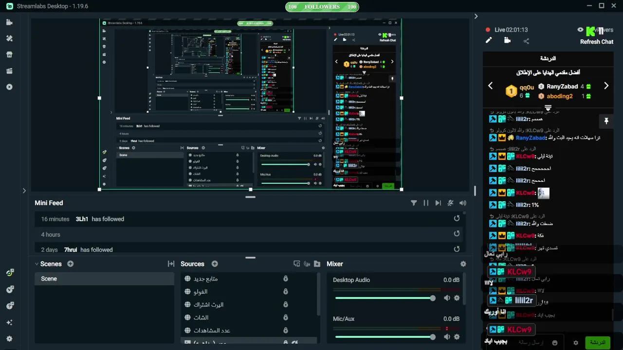Open the Themes wand icon in the sidebar
This screenshot has width=623, height=350.
pyautogui.click(x=9, y=38)
